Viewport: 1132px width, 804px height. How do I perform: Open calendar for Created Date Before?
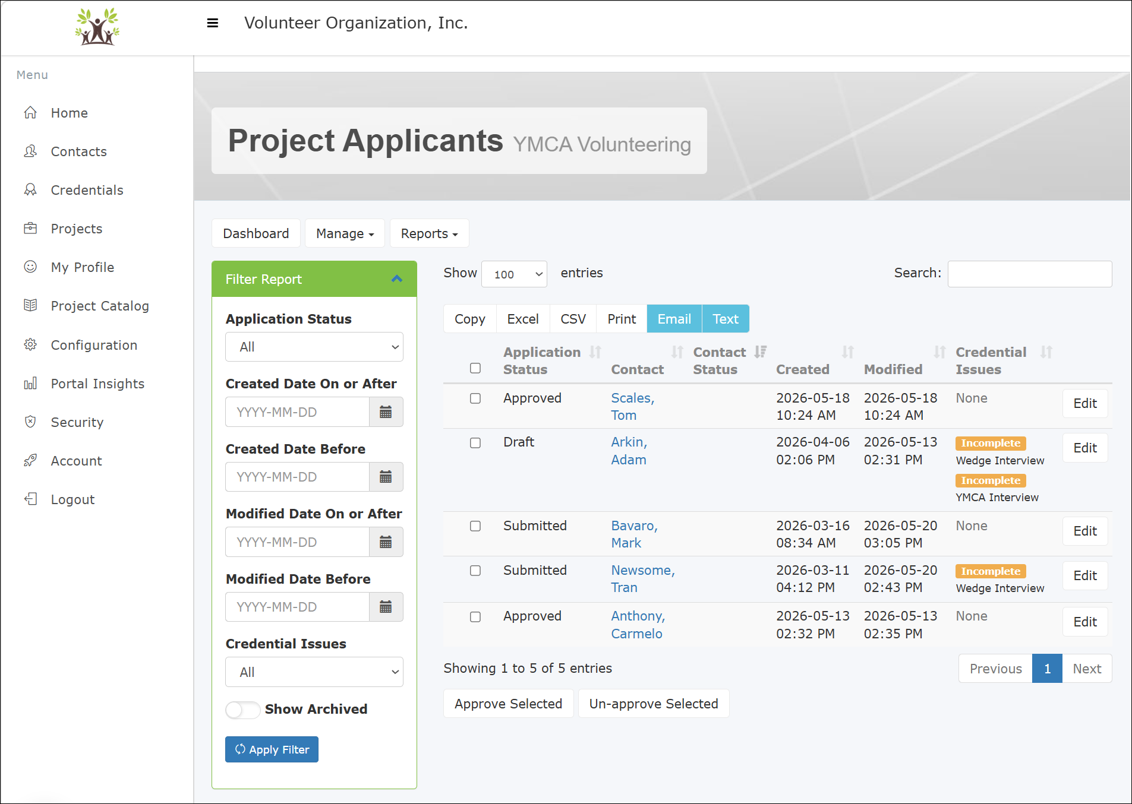click(386, 477)
